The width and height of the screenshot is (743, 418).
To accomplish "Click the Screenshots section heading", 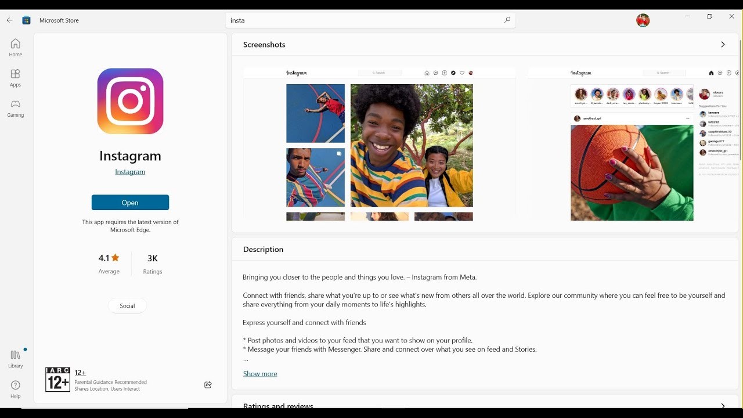I will 264,45.
